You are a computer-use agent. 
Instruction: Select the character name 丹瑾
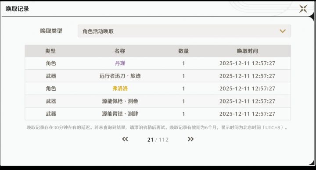(120, 64)
